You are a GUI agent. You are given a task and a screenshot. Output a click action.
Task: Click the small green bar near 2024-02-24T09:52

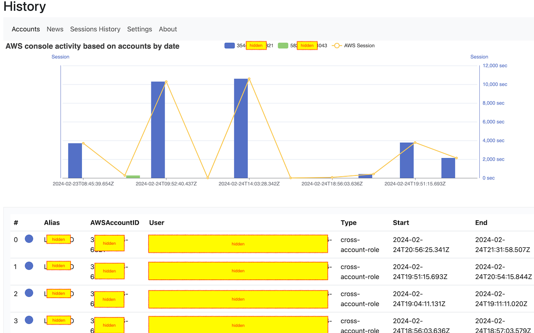point(133,176)
